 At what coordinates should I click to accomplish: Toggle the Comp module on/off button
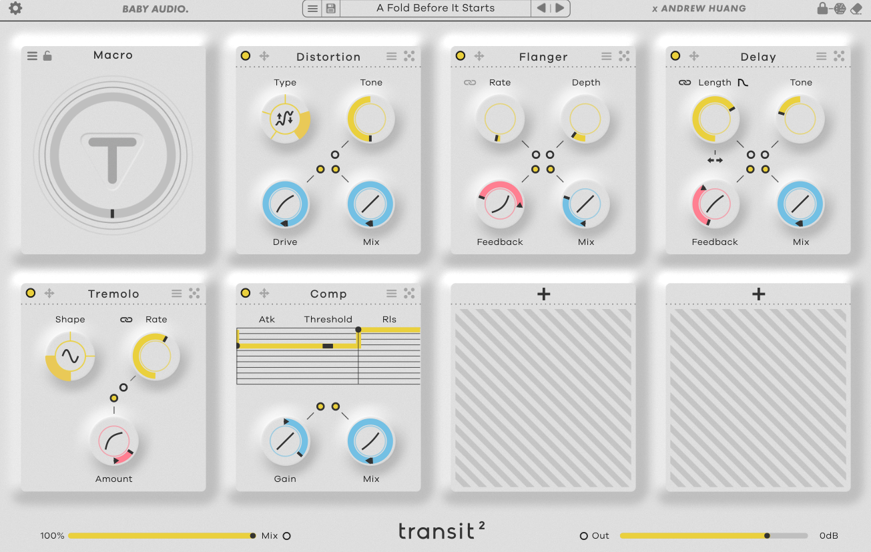click(x=246, y=293)
